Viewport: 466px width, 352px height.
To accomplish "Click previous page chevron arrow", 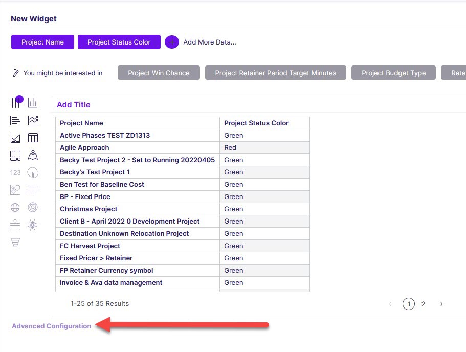I will pyautogui.click(x=390, y=304).
